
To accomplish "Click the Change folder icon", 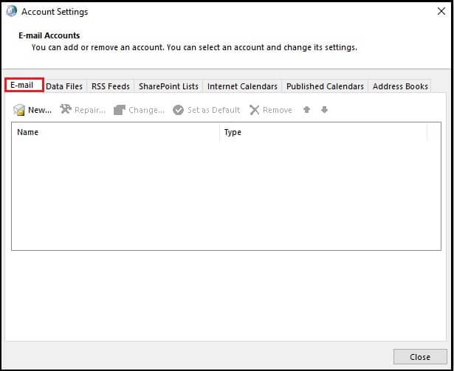I will point(120,110).
